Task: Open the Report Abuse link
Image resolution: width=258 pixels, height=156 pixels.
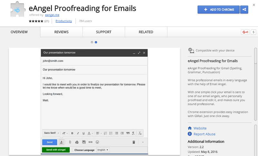Action: pyautogui.click(x=204, y=134)
